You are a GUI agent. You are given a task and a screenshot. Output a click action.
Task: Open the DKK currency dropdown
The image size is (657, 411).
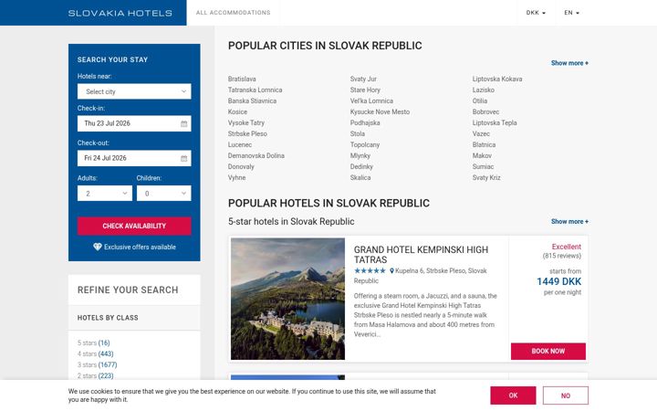pos(536,13)
